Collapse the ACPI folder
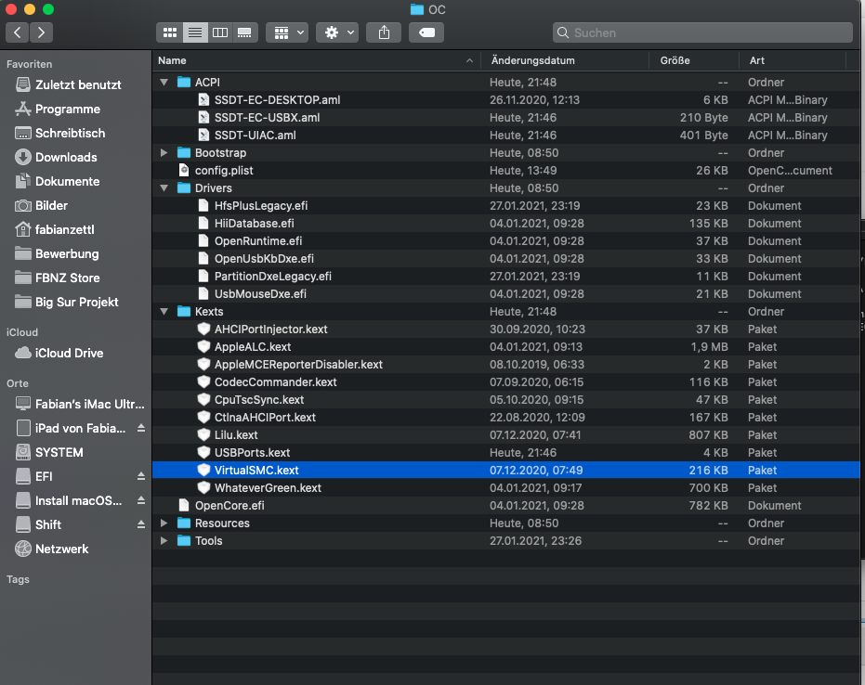 point(164,82)
